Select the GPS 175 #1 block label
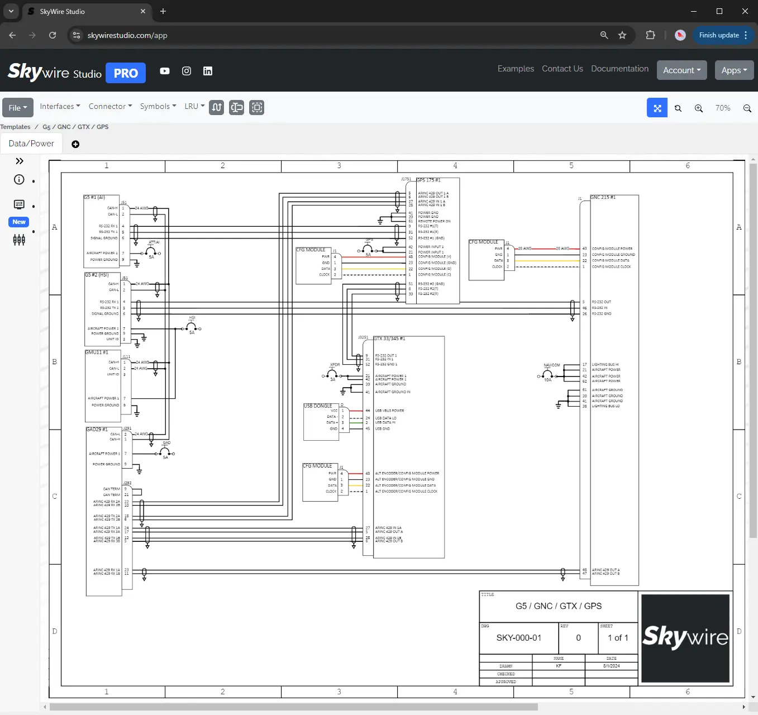Screen dimensions: 758x715 pos(428,180)
